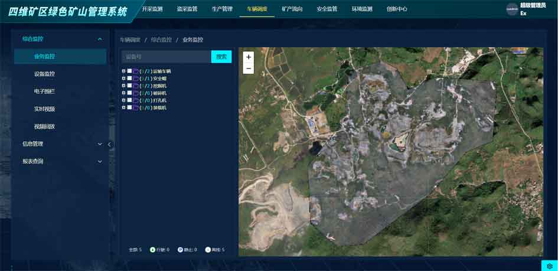This screenshot has height=271, width=558.
Task: Click the blue P 静止 status icon
Action: point(180,250)
